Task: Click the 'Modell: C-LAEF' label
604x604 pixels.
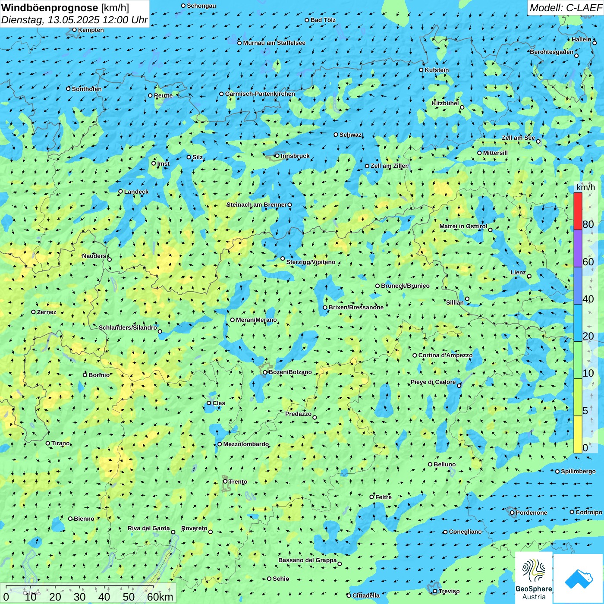Action: pyautogui.click(x=566, y=8)
